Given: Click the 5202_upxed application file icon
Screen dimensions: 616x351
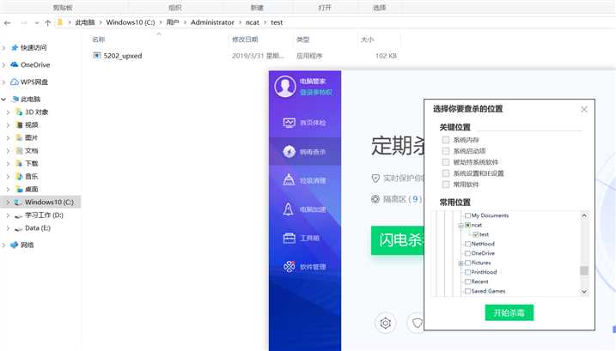Looking at the screenshot, I should (x=97, y=56).
